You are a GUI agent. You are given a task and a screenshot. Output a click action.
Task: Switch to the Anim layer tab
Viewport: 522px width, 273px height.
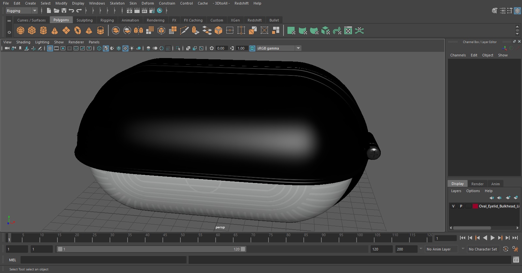point(495,184)
